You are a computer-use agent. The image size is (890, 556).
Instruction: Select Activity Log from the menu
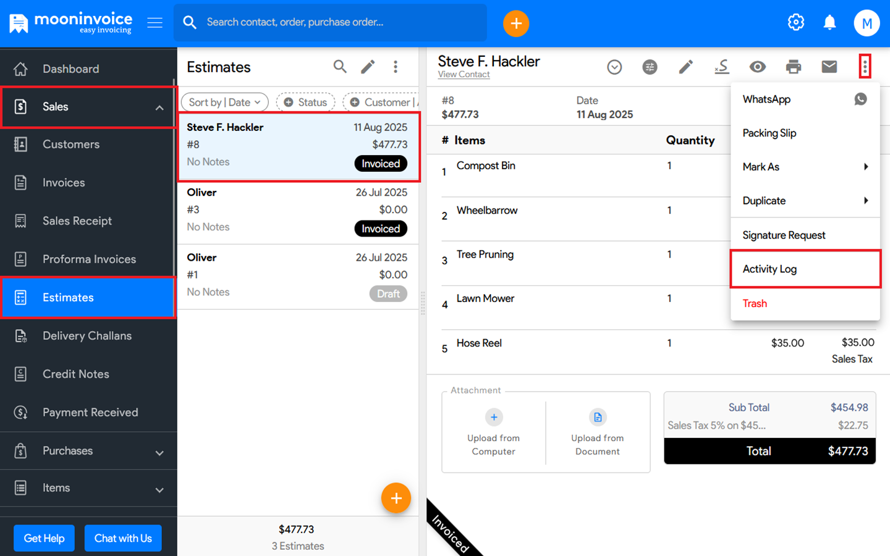click(804, 269)
